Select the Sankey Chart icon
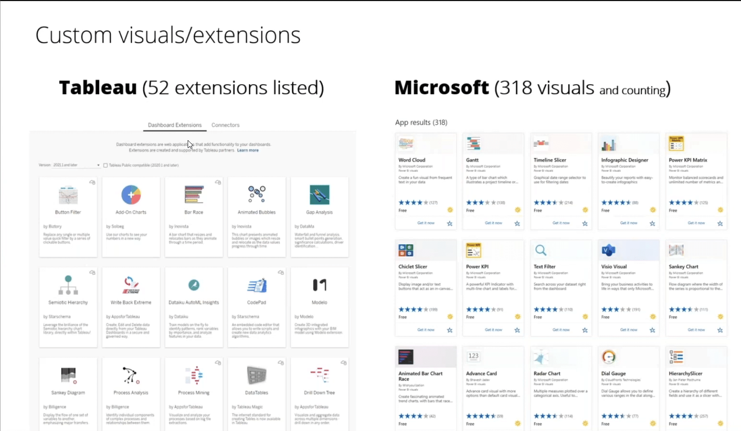The height and width of the screenshot is (431, 741). pyautogui.click(x=676, y=250)
